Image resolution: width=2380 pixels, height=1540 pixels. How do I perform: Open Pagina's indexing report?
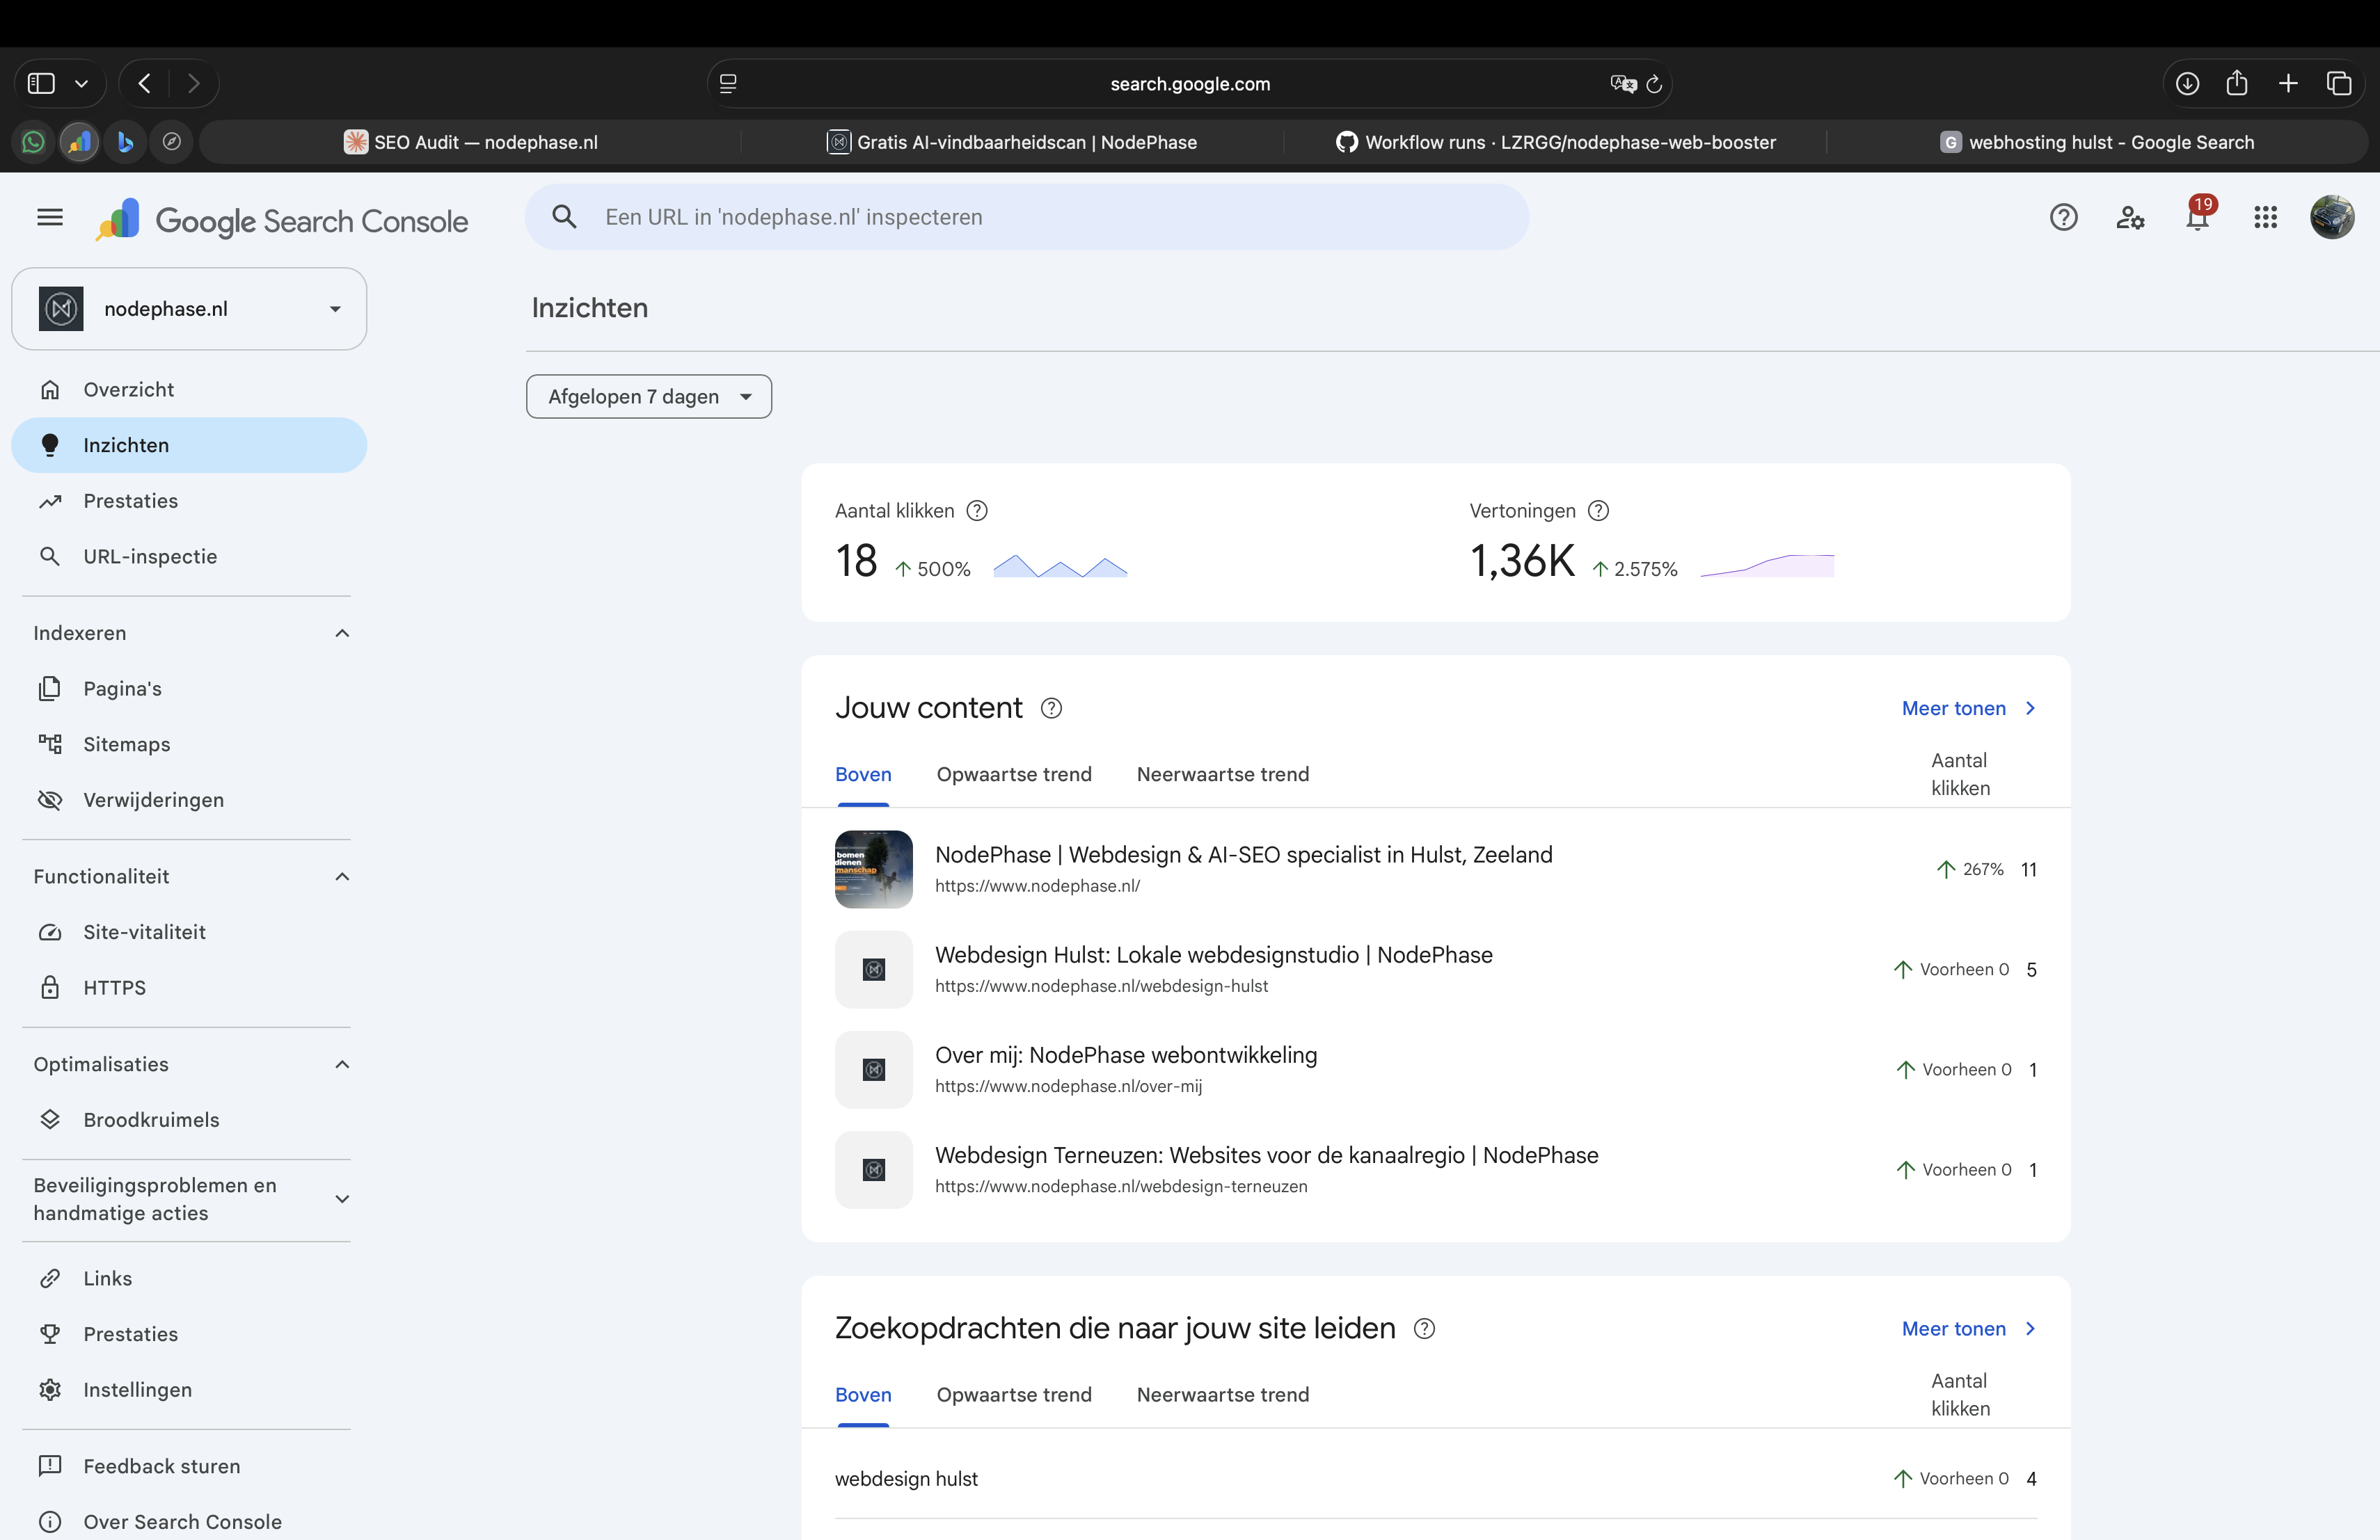click(x=189, y=689)
